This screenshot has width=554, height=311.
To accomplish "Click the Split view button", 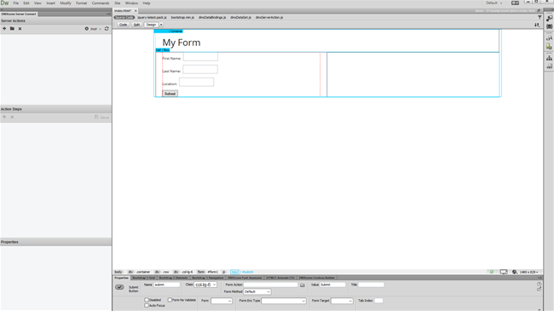I will (x=136, y=25).
